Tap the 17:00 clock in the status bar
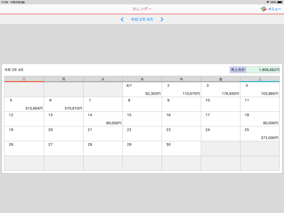Viewport: 284px width, 213px height. pos(5,2)
